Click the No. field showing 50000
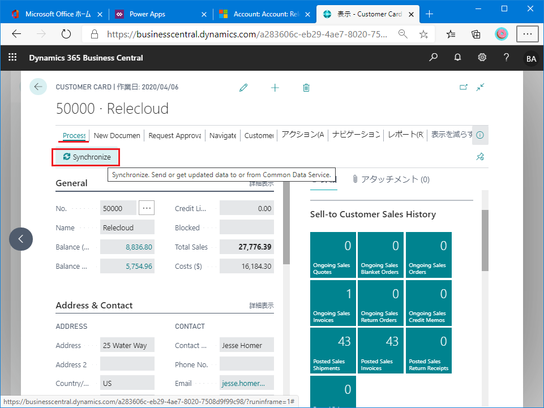544x408 pixels. point(118,208)
